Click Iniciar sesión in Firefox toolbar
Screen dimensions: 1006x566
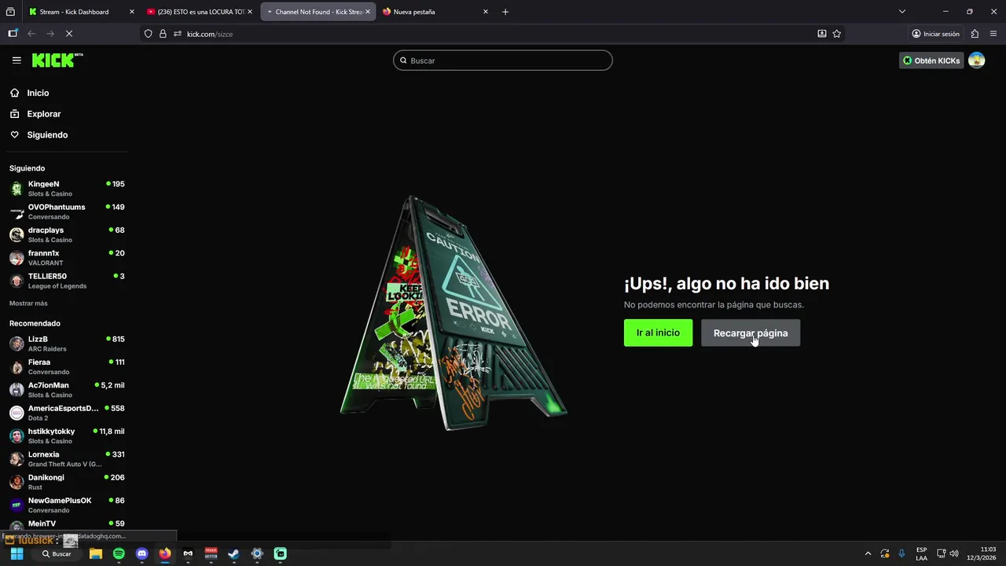coord(935,34)
